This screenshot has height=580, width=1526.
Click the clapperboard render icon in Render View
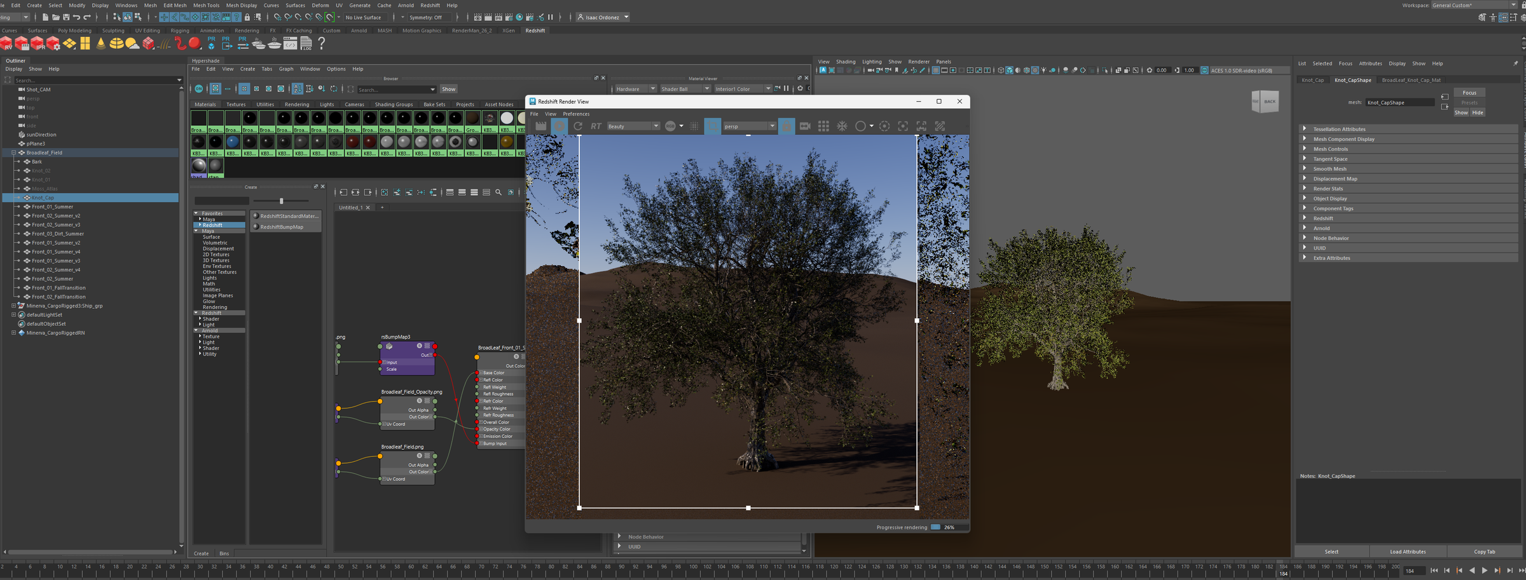click(x=540, y=126)
